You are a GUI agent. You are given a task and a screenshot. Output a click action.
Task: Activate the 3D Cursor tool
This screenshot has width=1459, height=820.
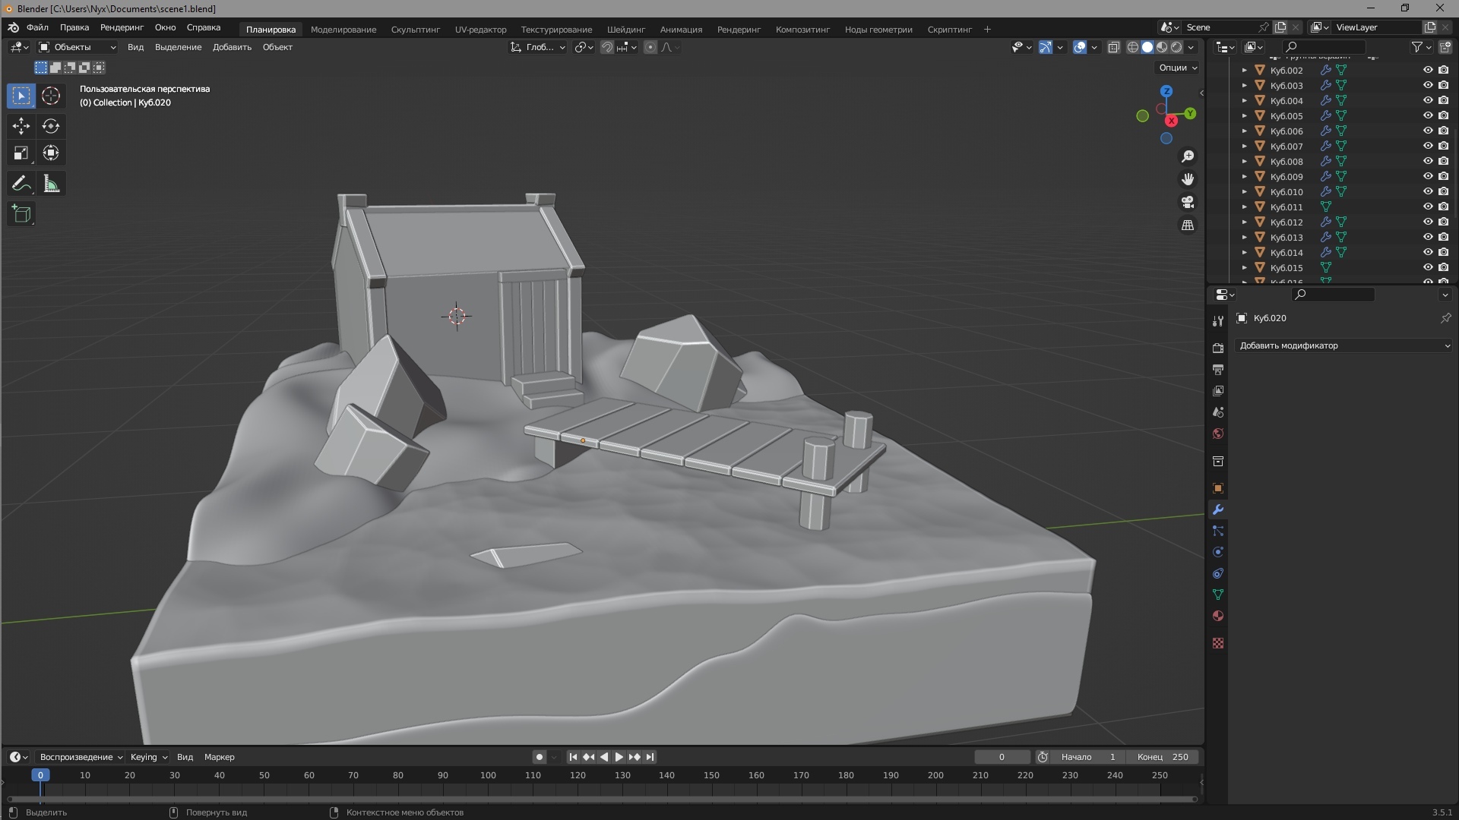pos(51,96)
